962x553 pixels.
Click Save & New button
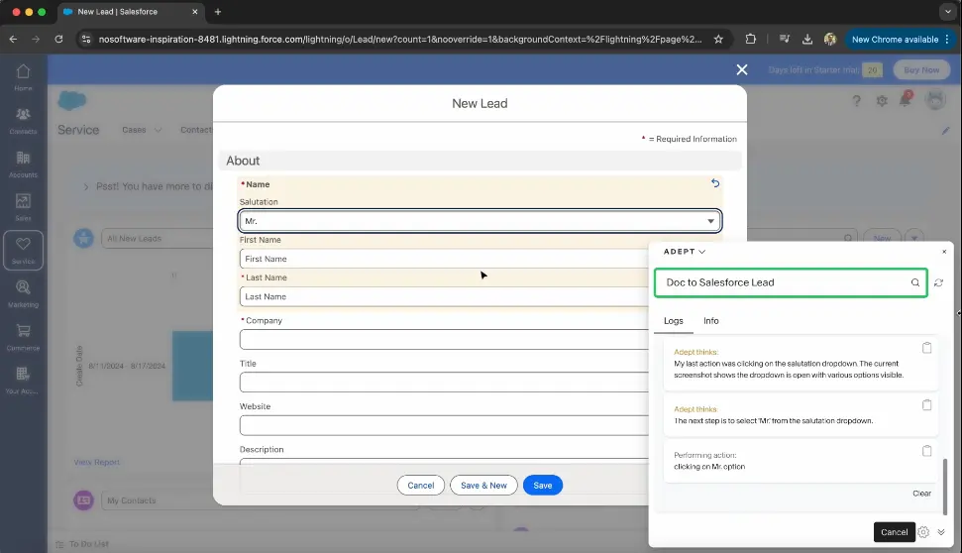483,486
